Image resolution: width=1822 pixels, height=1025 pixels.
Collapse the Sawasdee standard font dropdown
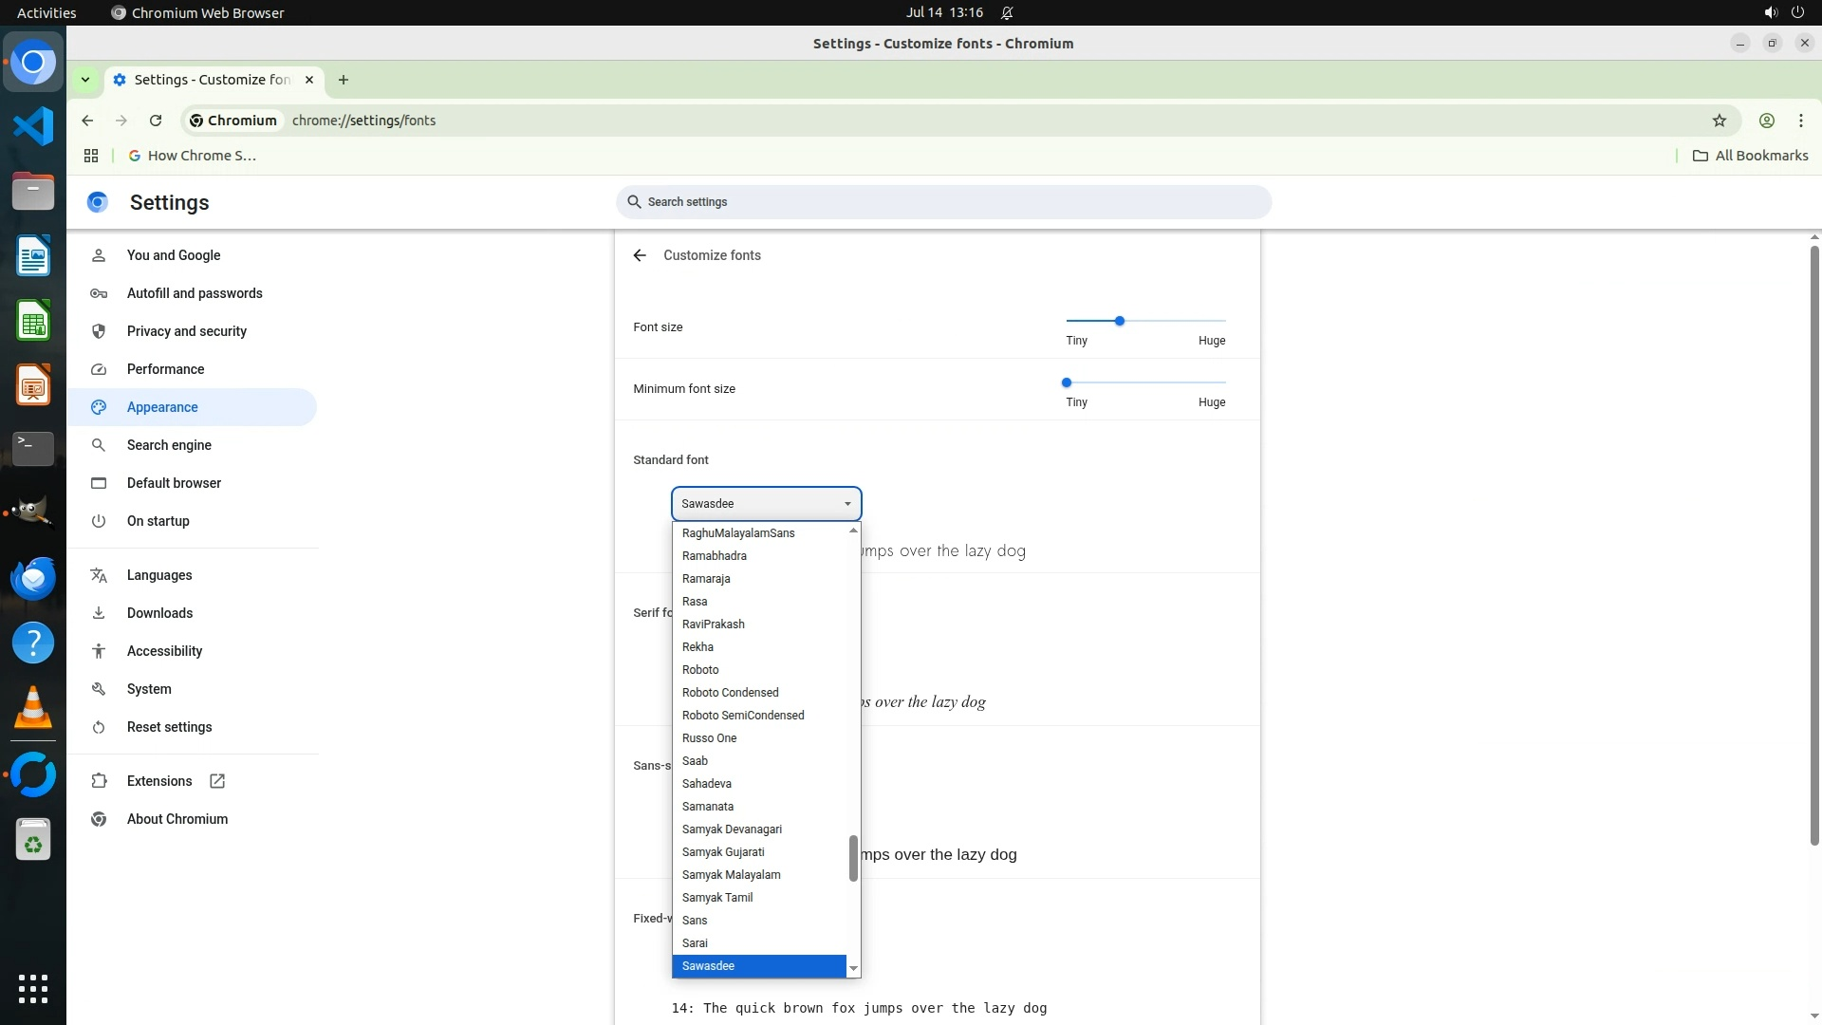tap(766, 504)
